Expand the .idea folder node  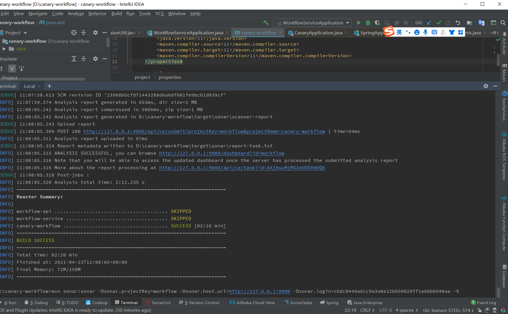4,49
